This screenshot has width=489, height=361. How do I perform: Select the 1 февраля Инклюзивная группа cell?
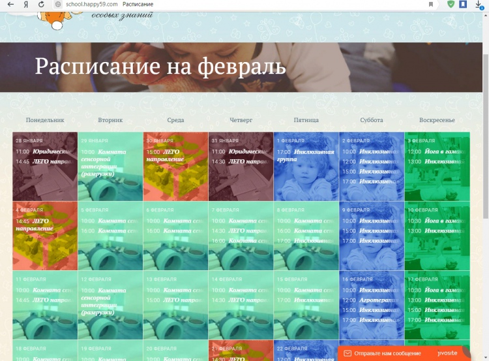click(x=306, y=166)
